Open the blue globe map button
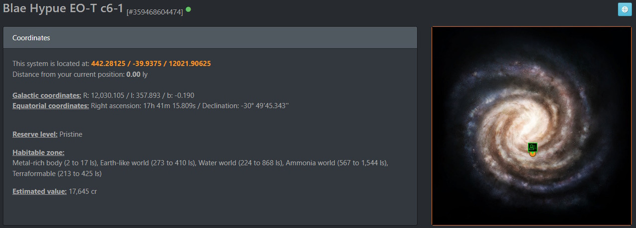 (x=625, y=9)
